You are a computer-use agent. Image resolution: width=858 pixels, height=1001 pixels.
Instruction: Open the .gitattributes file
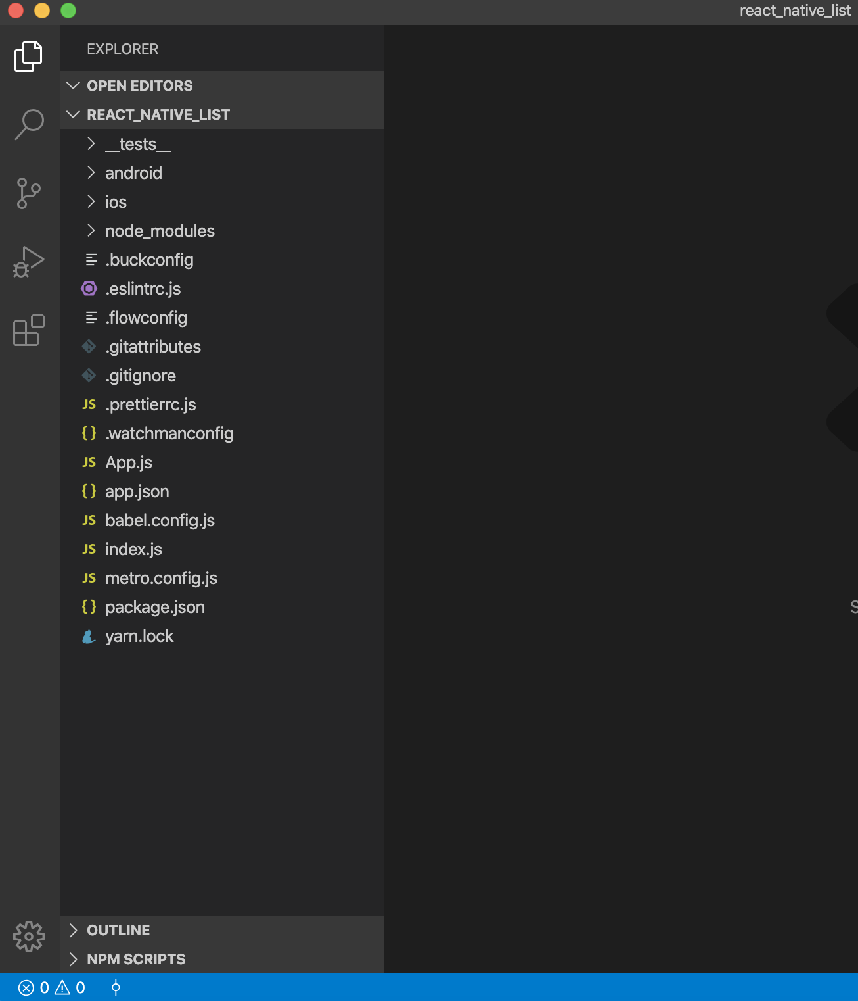pyautogui.click(x=222, y=346)
